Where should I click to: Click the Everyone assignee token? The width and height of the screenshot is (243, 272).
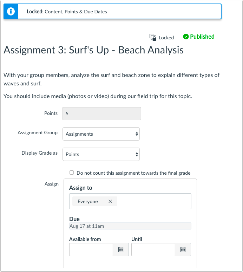click(x=95, y=201)
